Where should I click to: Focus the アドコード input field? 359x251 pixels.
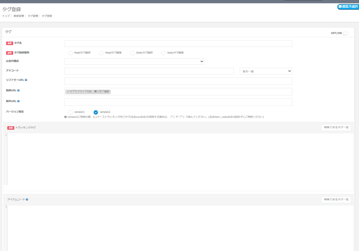click(149, 71)
